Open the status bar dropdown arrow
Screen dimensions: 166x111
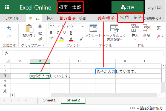point(118,108)
